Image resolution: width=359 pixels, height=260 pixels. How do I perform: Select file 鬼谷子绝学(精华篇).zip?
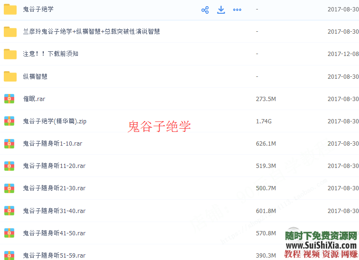coord(55,121)
